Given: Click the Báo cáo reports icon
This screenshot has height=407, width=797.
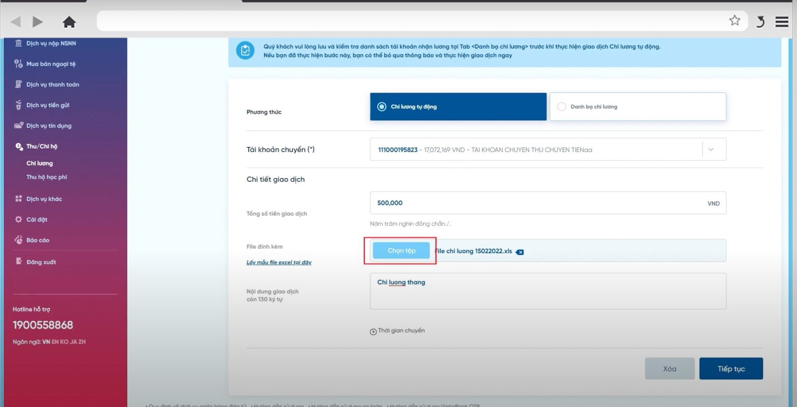Looking at the screenshot, I should 18,240.
